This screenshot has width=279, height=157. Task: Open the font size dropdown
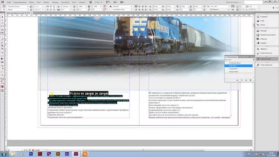(x=43, y=7)
